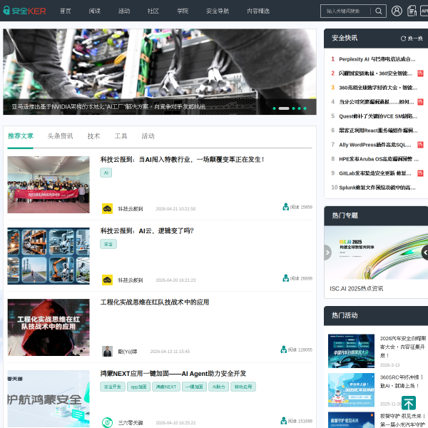Click the keyword search input field
This screenshot has width=428, height=428.
(345, 11)
